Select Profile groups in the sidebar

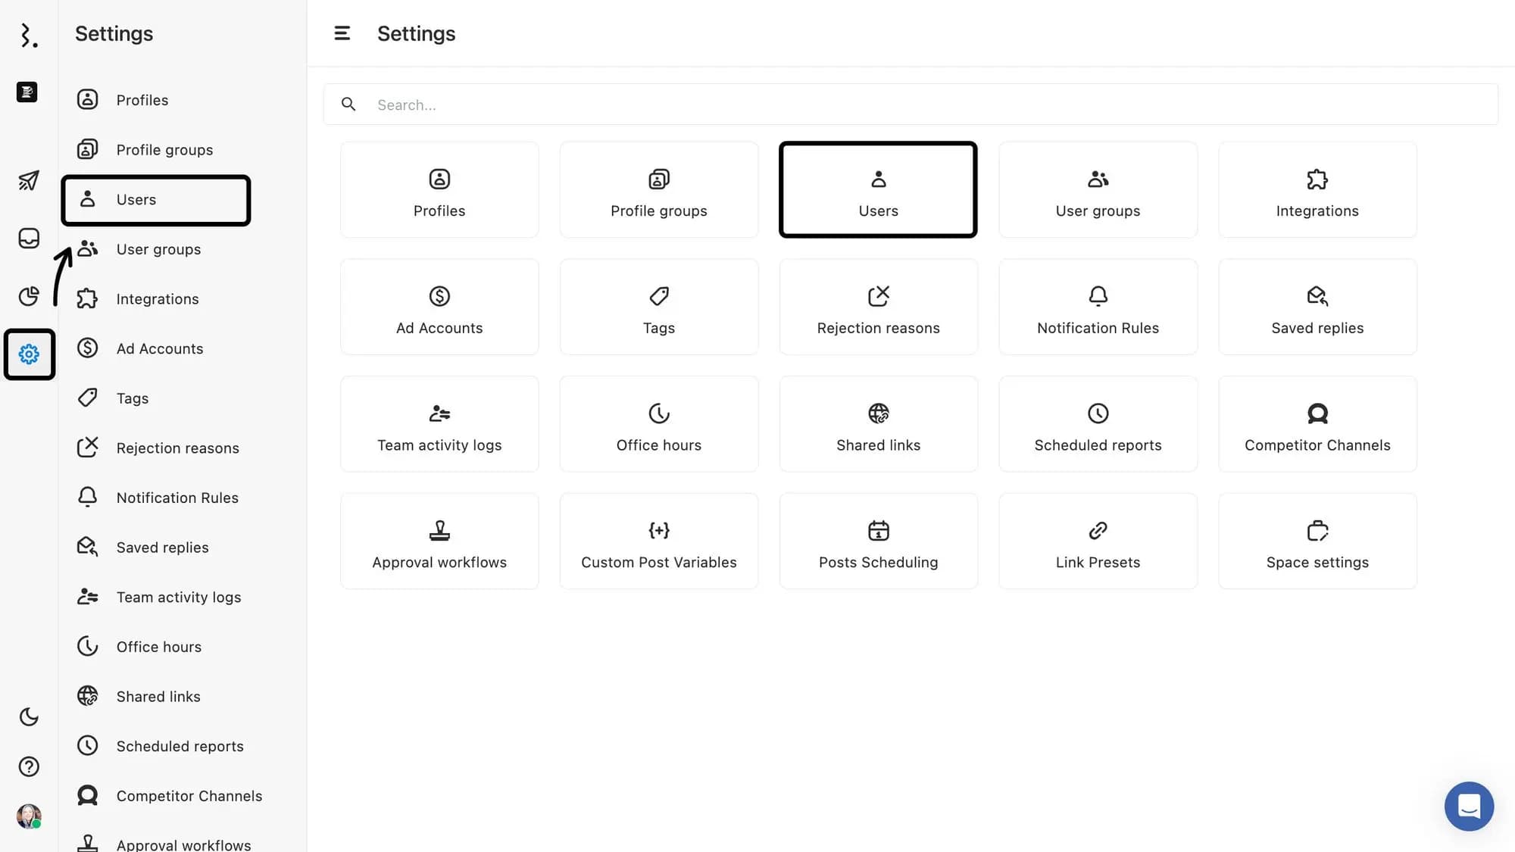point(183,150)
